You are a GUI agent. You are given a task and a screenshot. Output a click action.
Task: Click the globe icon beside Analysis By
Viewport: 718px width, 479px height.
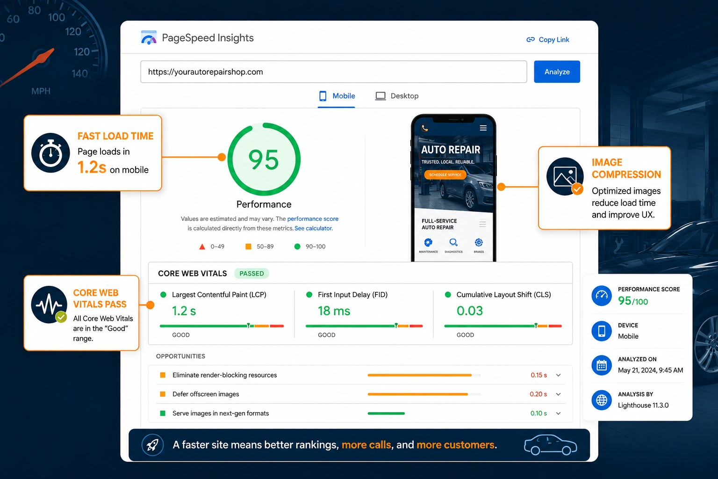click(x=602, y=400)
